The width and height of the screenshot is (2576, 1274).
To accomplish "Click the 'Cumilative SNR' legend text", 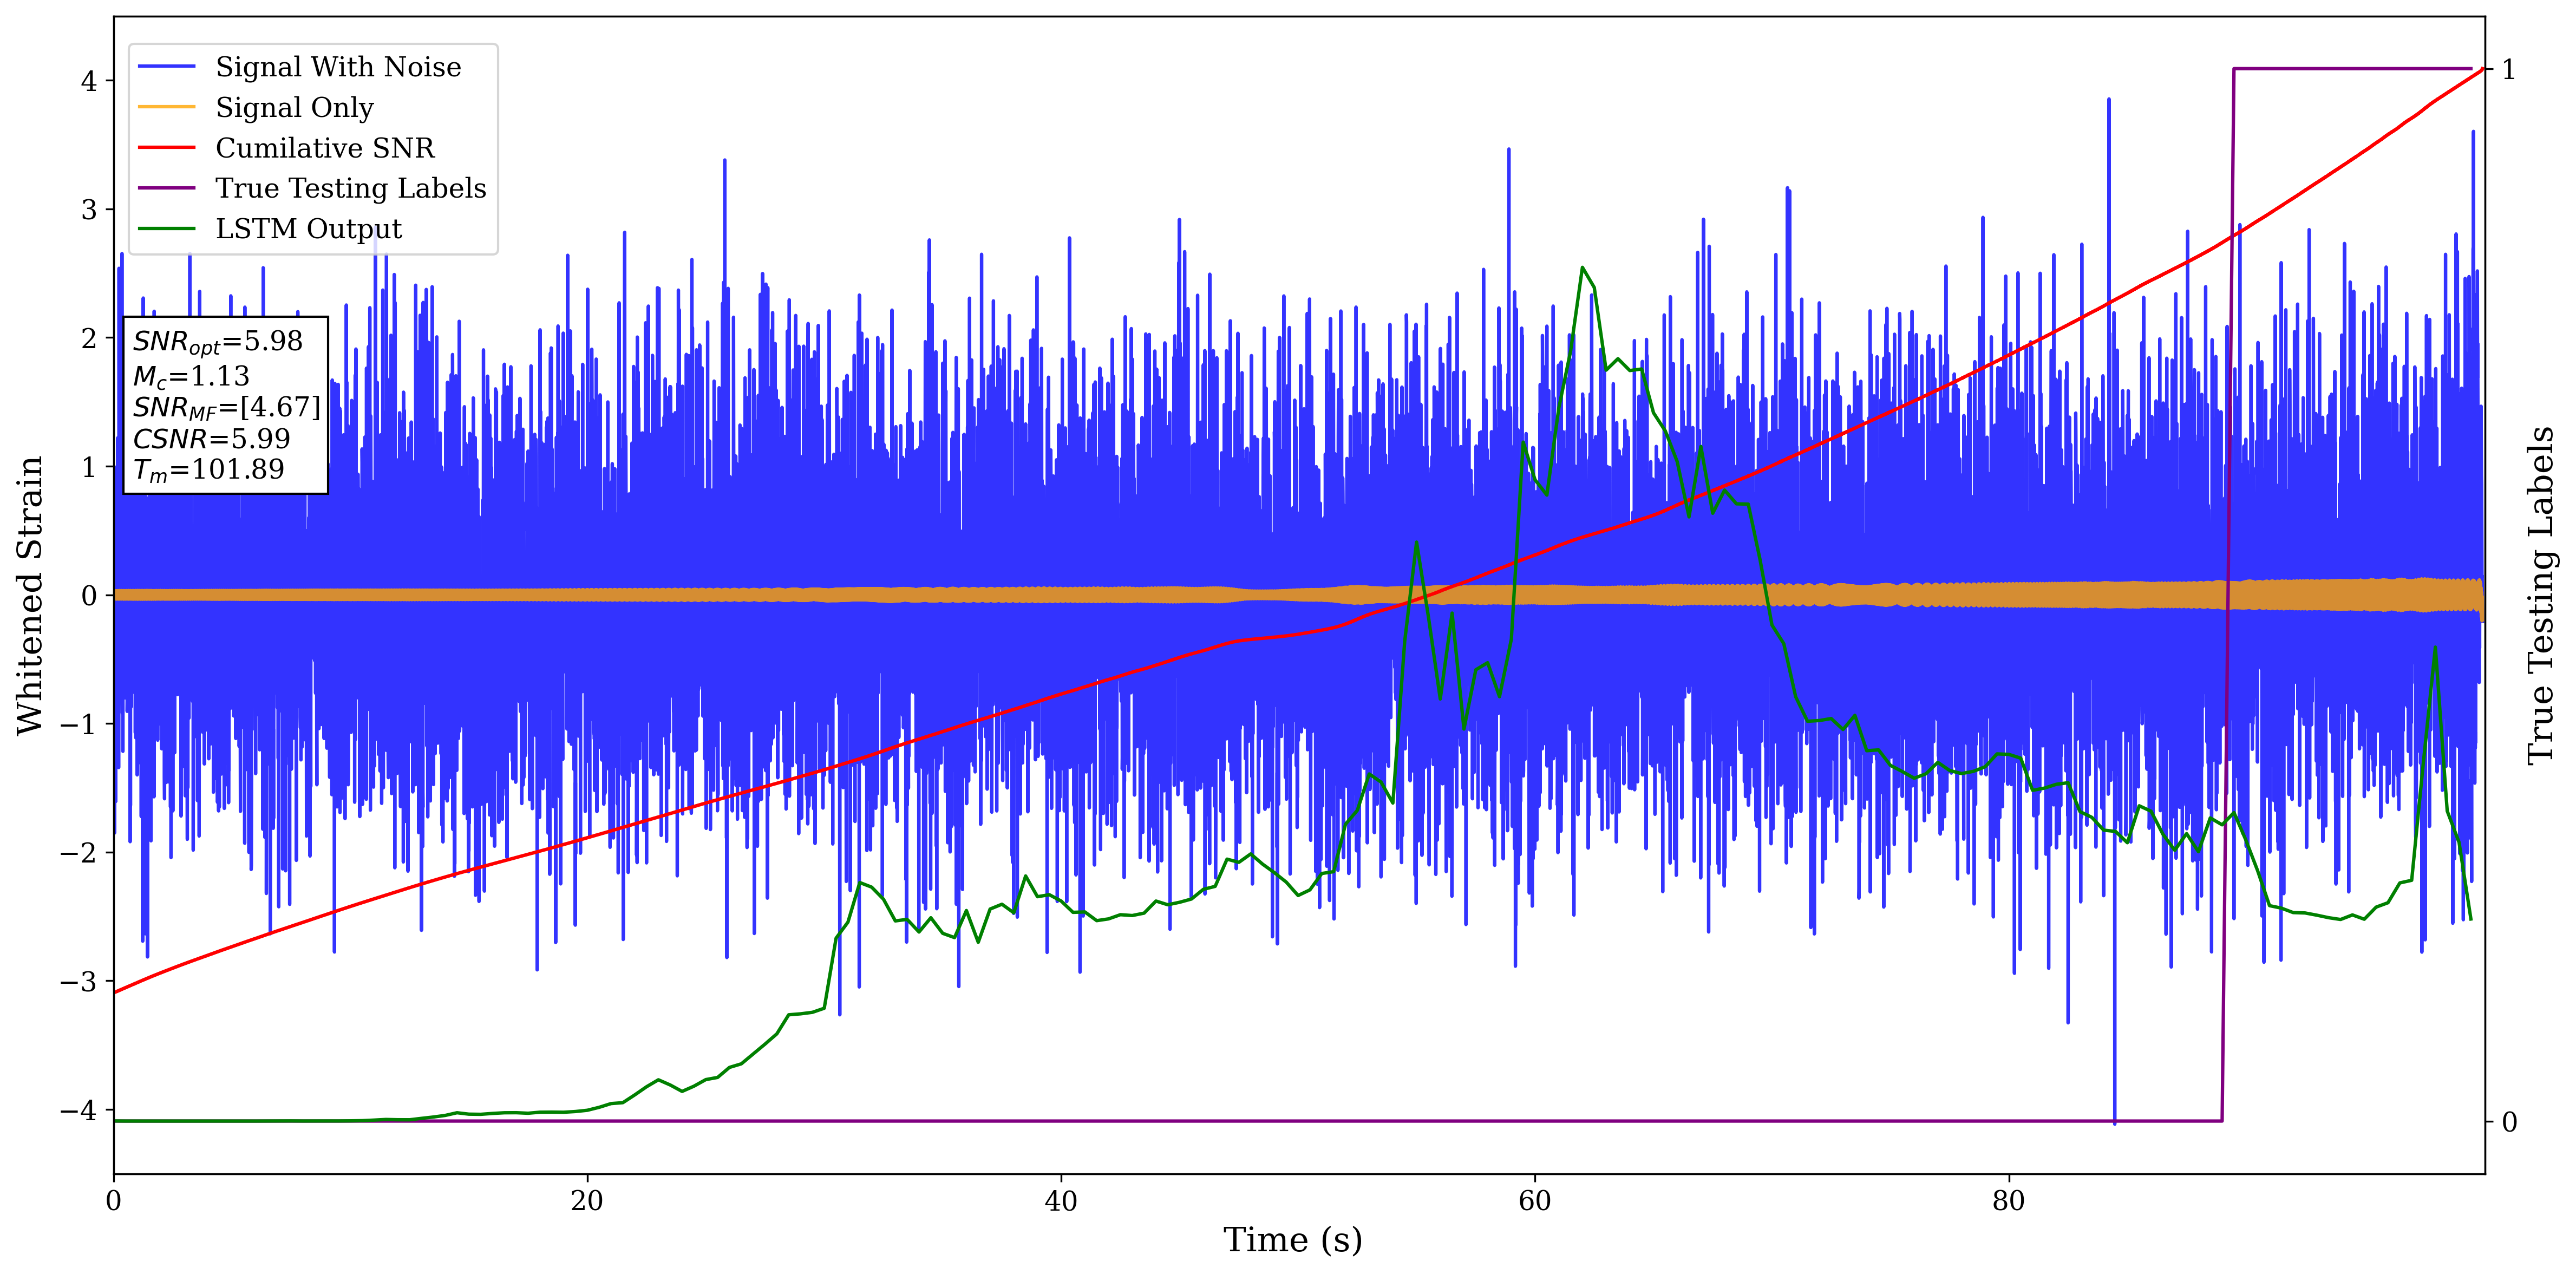I will click(325, 148).
